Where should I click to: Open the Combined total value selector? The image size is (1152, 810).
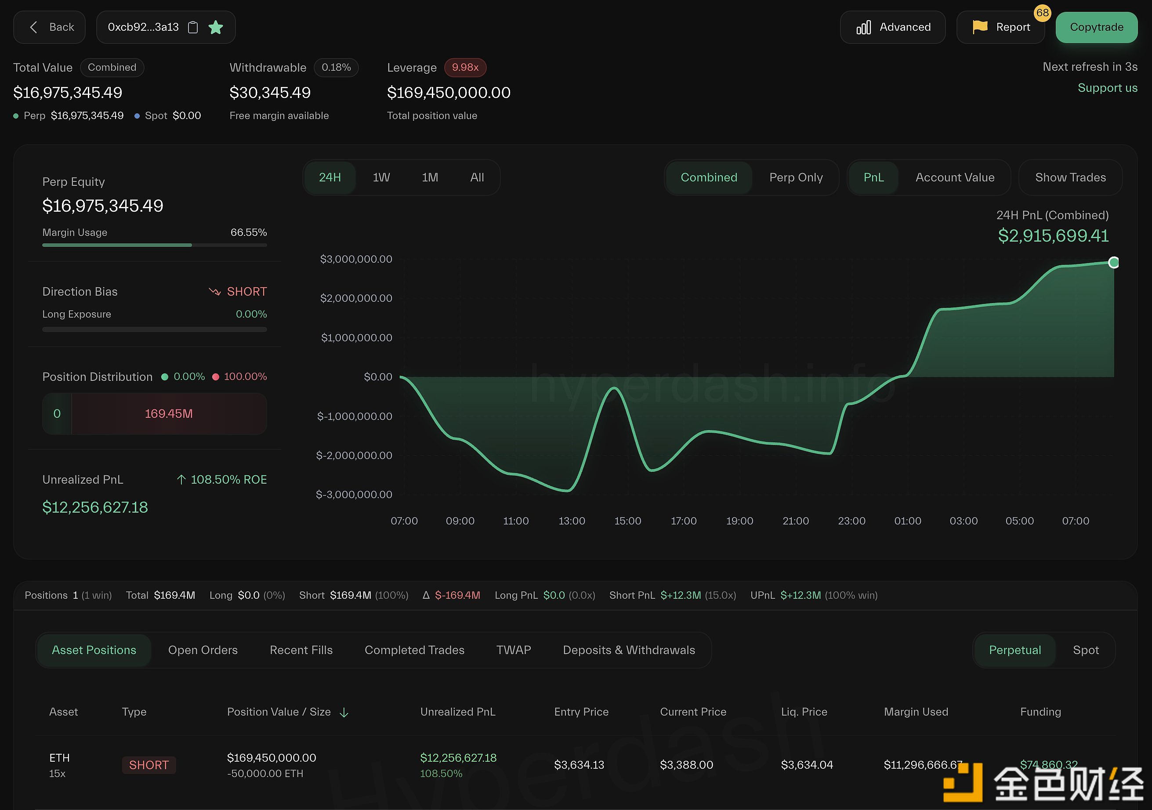click(x=112, y=68)
